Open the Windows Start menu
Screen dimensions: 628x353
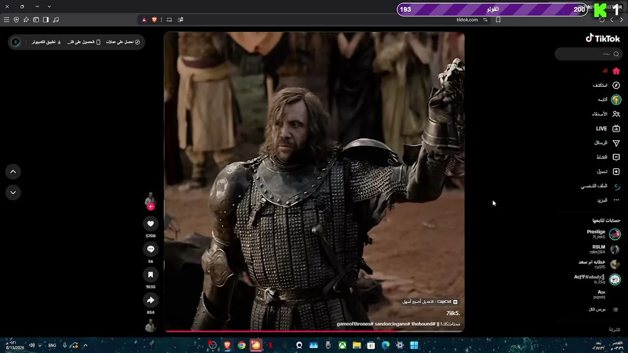414,345
